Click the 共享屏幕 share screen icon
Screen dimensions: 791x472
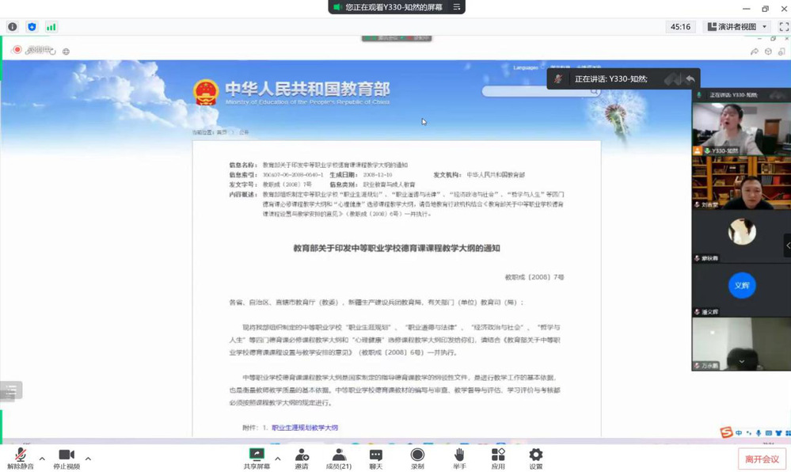(257, 456)
